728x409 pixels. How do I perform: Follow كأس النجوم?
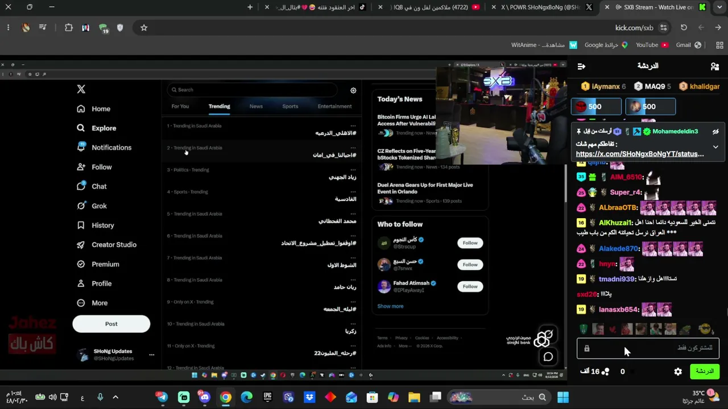470,243
